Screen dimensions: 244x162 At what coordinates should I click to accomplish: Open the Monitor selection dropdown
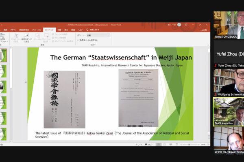(98, 35)
